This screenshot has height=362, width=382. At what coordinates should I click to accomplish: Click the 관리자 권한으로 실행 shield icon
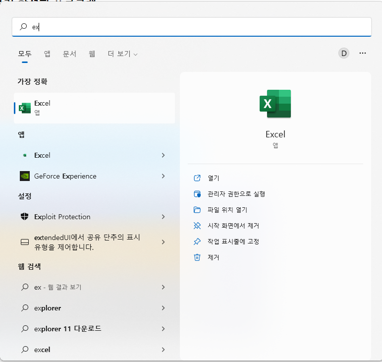[x=197, y=194]
